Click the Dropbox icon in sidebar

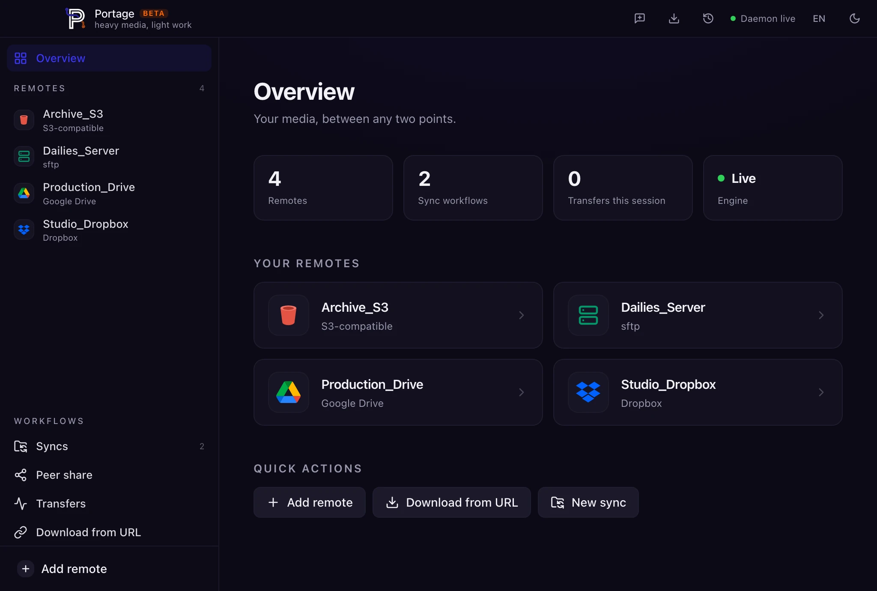[x=24, y=230]
